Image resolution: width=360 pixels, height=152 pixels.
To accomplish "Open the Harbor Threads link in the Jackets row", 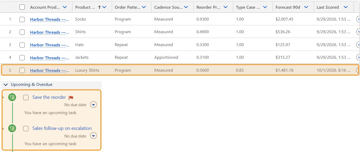I will [x=50, y=58].
